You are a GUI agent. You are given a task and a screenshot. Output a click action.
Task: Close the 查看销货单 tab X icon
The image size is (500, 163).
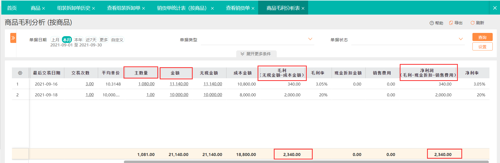click(253, 8)
